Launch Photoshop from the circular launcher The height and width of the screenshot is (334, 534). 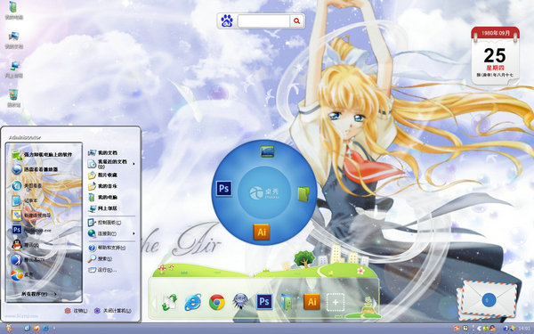(223, 189)
